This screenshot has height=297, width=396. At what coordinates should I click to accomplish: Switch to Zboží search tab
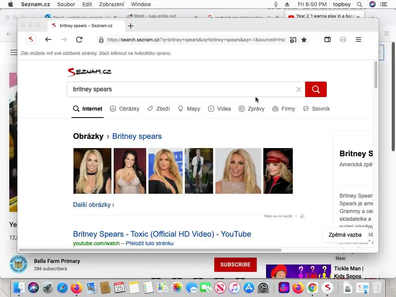[159, 109]
